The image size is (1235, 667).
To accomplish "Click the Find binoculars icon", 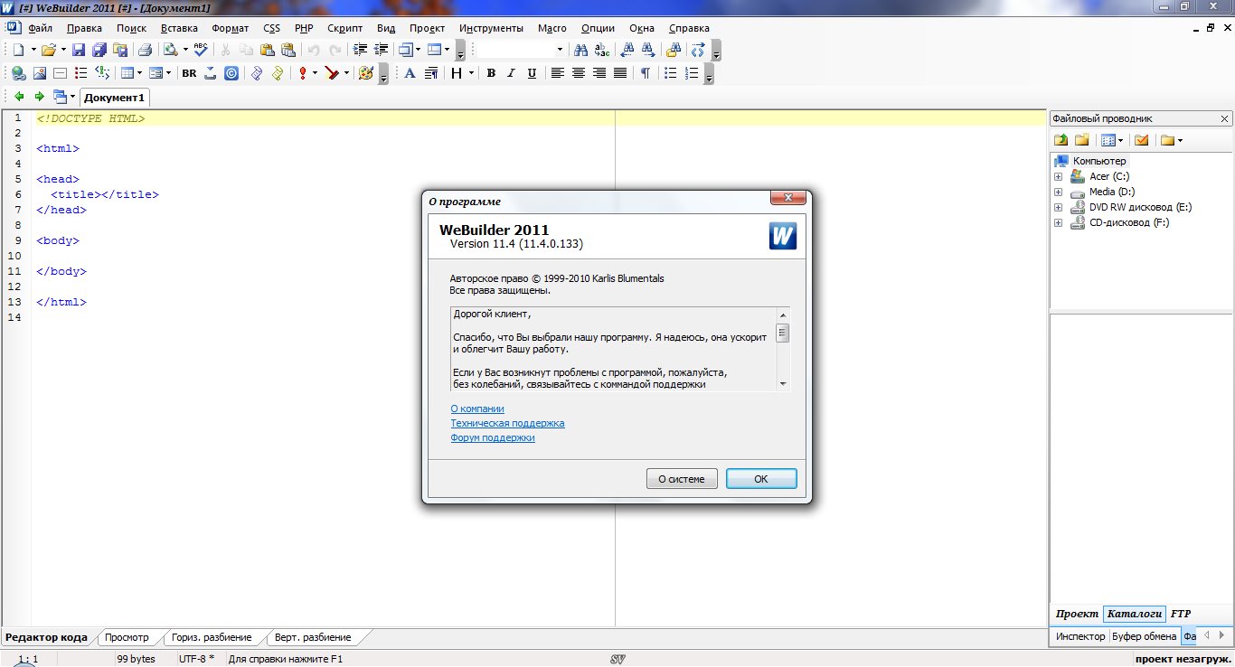I will tap(581, 50).
